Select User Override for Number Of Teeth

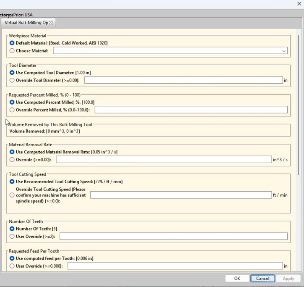[12, 237]
